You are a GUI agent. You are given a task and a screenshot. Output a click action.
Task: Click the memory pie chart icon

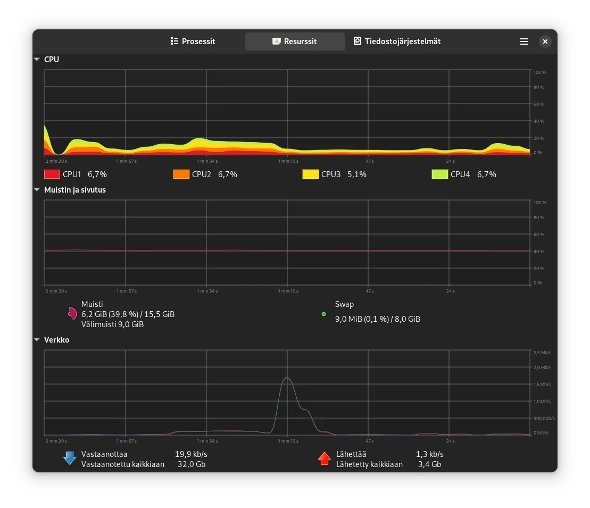pos(72,314)
